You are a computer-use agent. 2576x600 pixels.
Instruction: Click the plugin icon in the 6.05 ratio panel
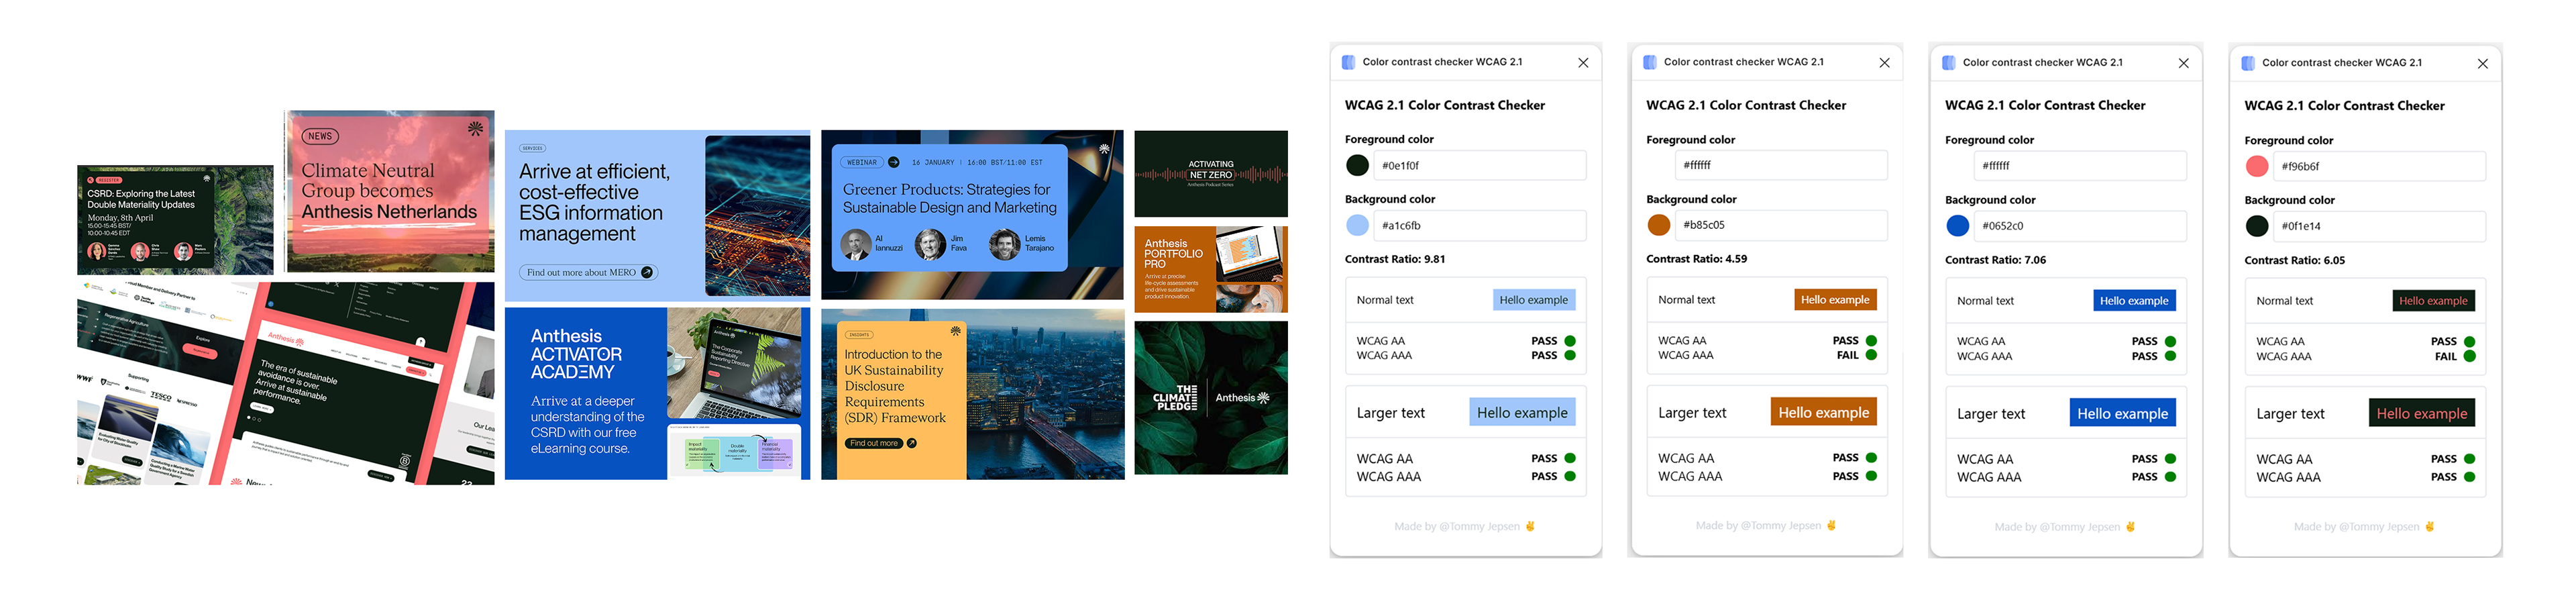click(x=2248, y=63)
